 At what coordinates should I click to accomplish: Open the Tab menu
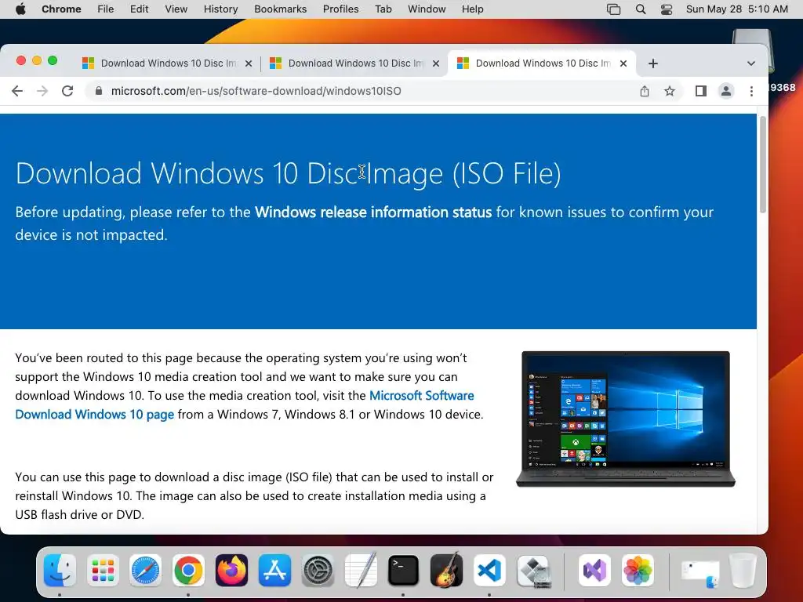pyautogui.click(x=383, y=9)
